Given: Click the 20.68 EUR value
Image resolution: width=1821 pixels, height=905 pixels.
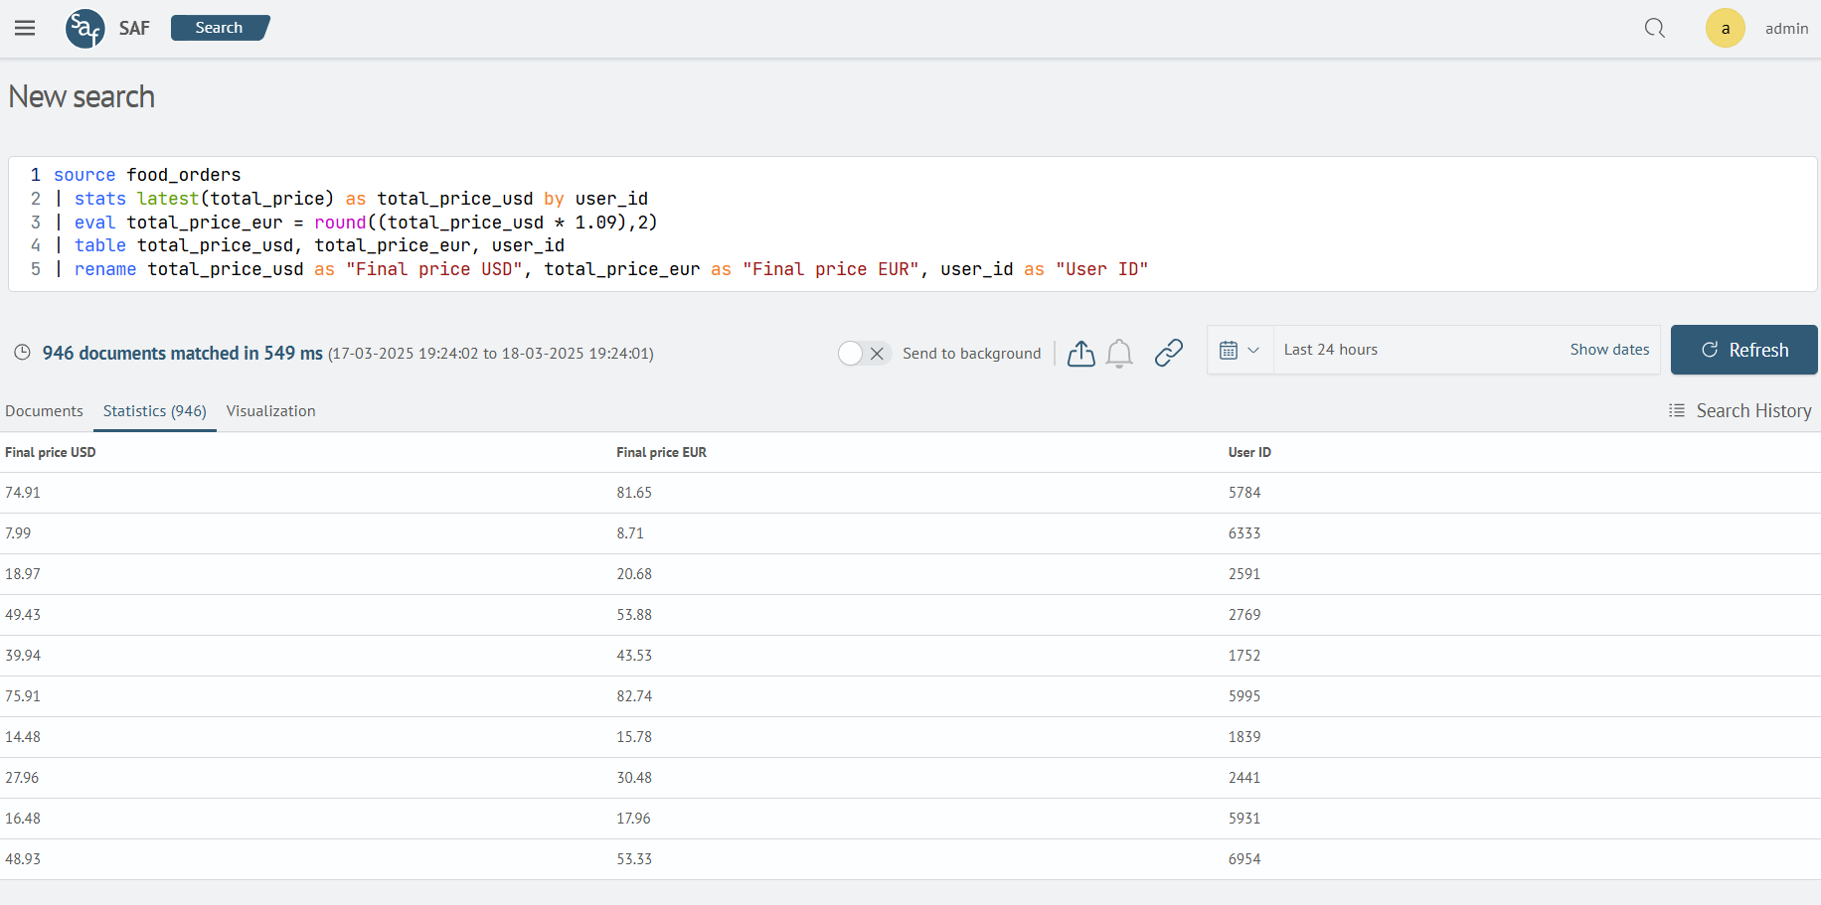Looking at the screenshot, I should (x=634, y=574).
